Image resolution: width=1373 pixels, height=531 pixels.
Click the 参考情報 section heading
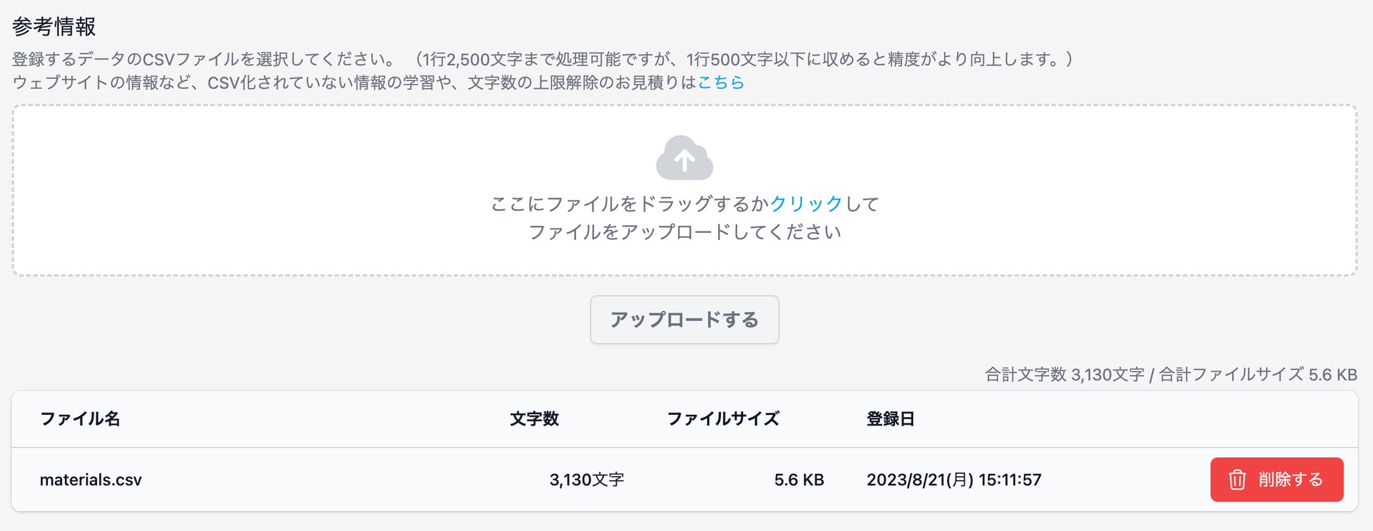[54, 27]
